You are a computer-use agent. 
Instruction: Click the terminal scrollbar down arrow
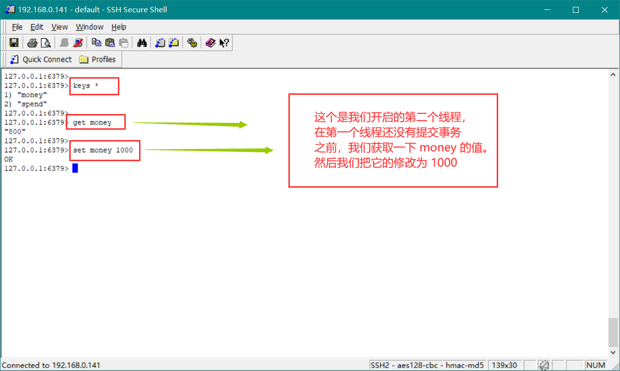(613, 352)
